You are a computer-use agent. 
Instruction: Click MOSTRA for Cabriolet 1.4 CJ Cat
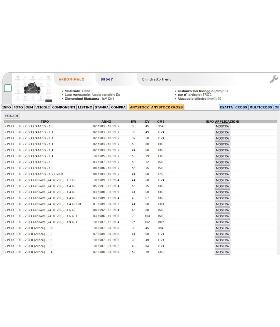pos(222,204)
